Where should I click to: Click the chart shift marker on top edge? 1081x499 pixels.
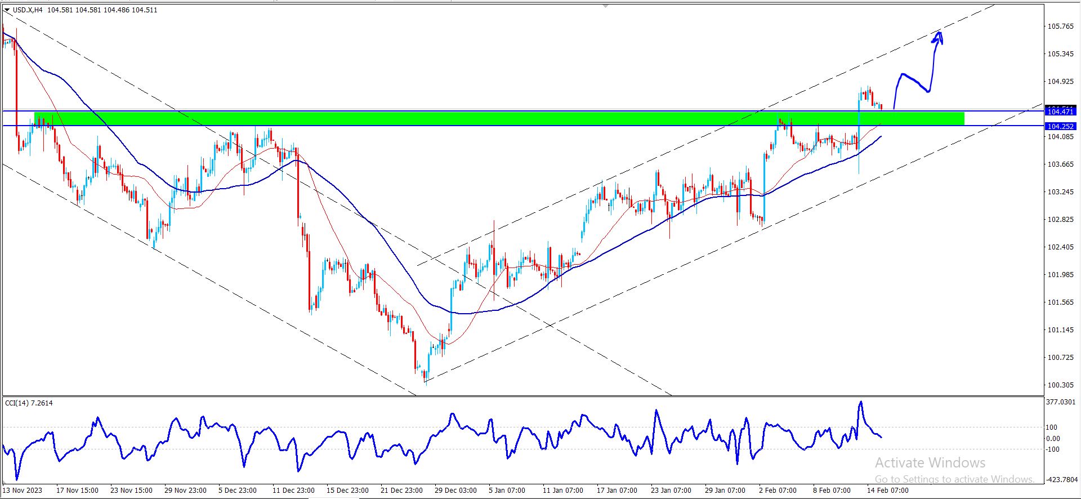pos(605,6)
